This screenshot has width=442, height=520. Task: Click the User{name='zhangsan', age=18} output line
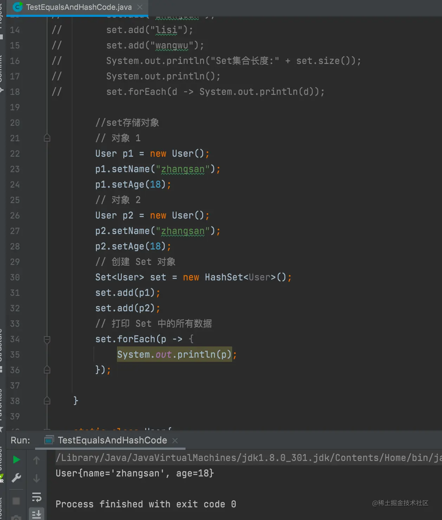(x=135, y=473)
